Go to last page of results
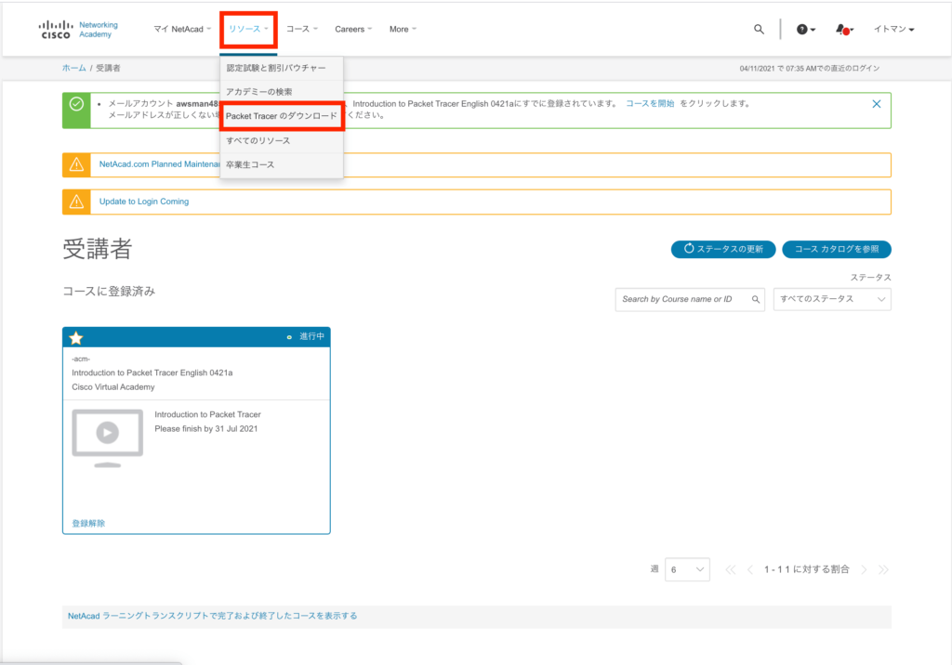 (883, 569)
